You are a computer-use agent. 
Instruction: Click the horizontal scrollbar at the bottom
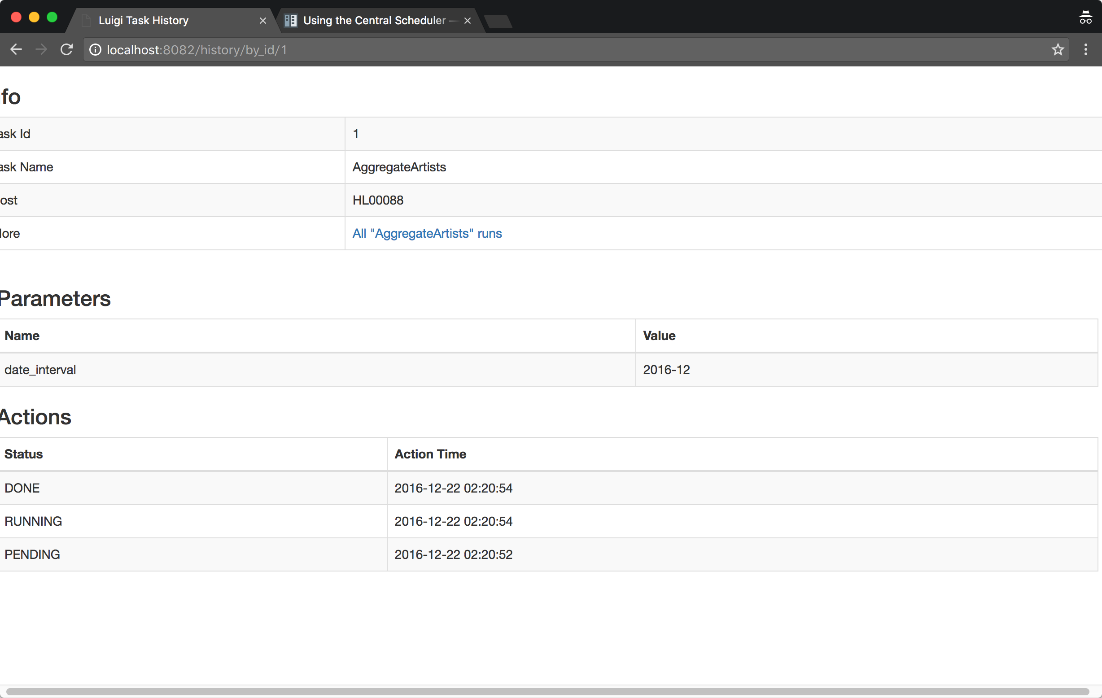coord(547,691)
